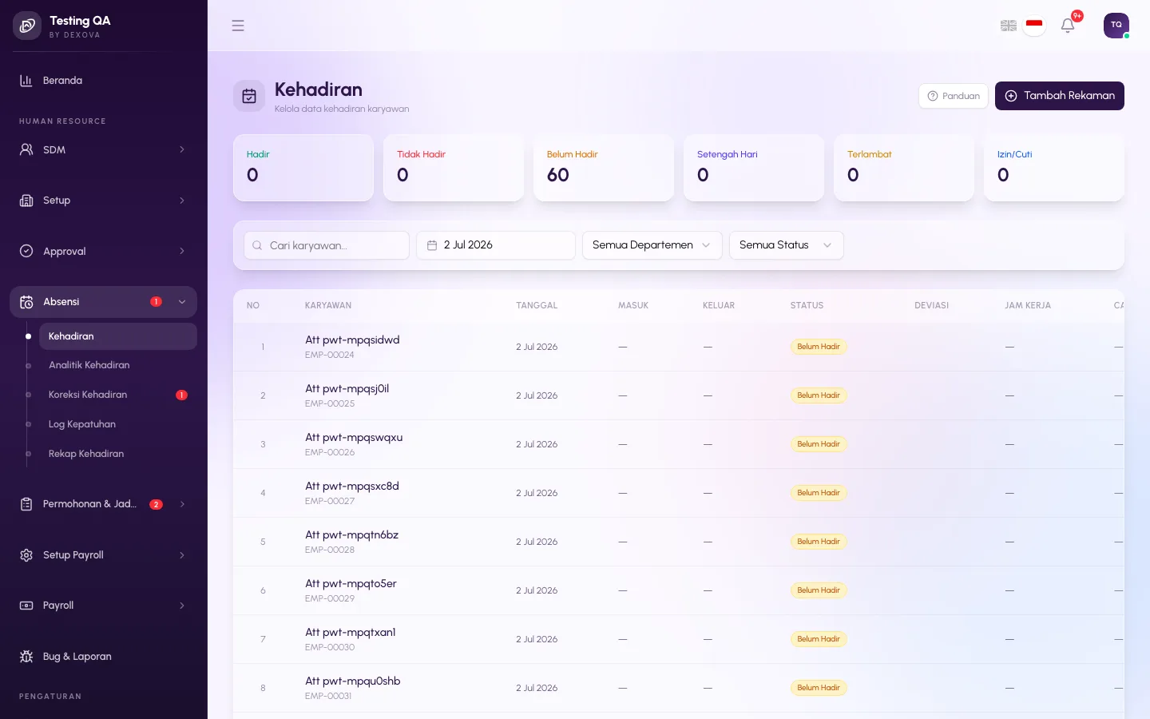Click the Absensi red badge
Image resolution: width=1150 pixels, height=719 pixels.
pyautogui.click(x=156, y=302)
